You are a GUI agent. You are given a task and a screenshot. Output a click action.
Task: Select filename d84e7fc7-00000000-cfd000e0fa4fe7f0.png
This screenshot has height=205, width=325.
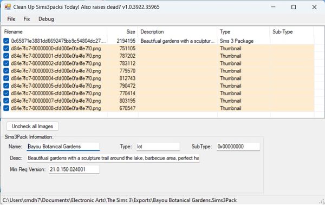pyautogui.click(x=56, y=49)
